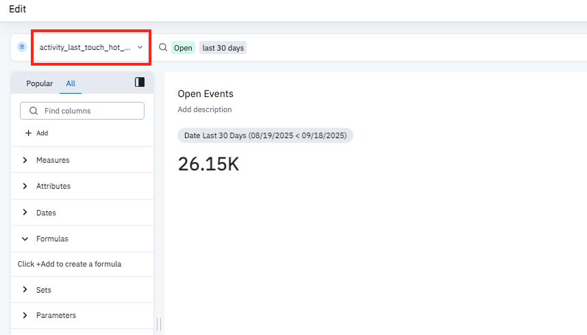
Task: Focus the Find columns search field
Action: tap(82, 111)
